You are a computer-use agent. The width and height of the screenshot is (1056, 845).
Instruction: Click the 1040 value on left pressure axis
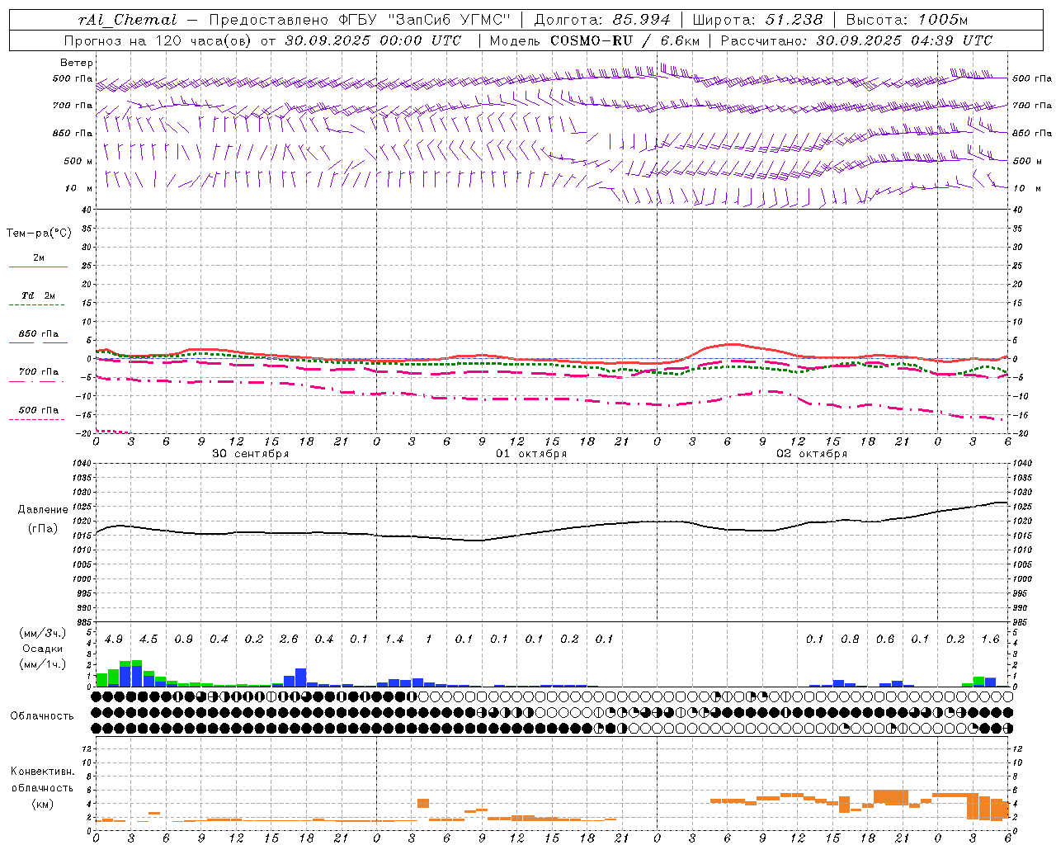click(81, 463)
